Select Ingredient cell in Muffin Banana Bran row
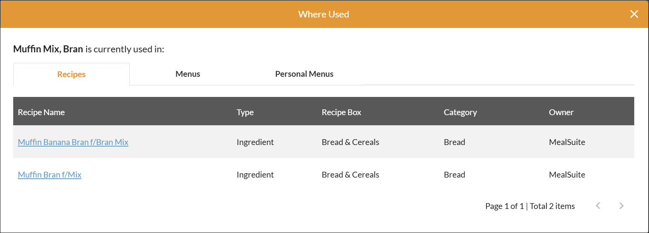 (x=255, y=142)
